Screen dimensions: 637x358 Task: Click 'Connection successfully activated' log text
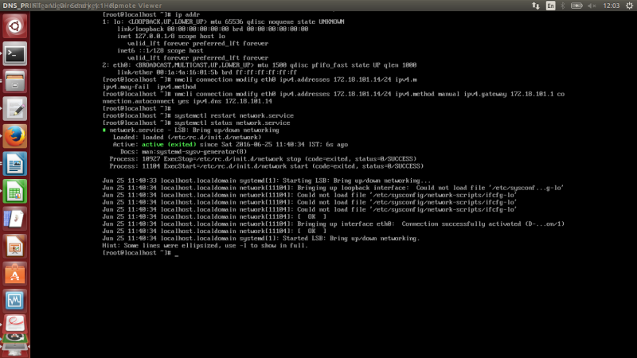461,224
